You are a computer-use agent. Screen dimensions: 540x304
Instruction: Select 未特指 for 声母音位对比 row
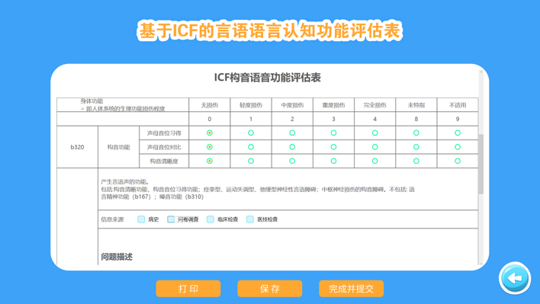tap(416, 147)
